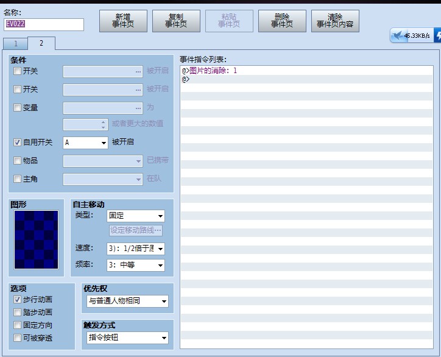441x357 pixels.
Task: Click the 新增事件页 button
Action: coord(123,21)
